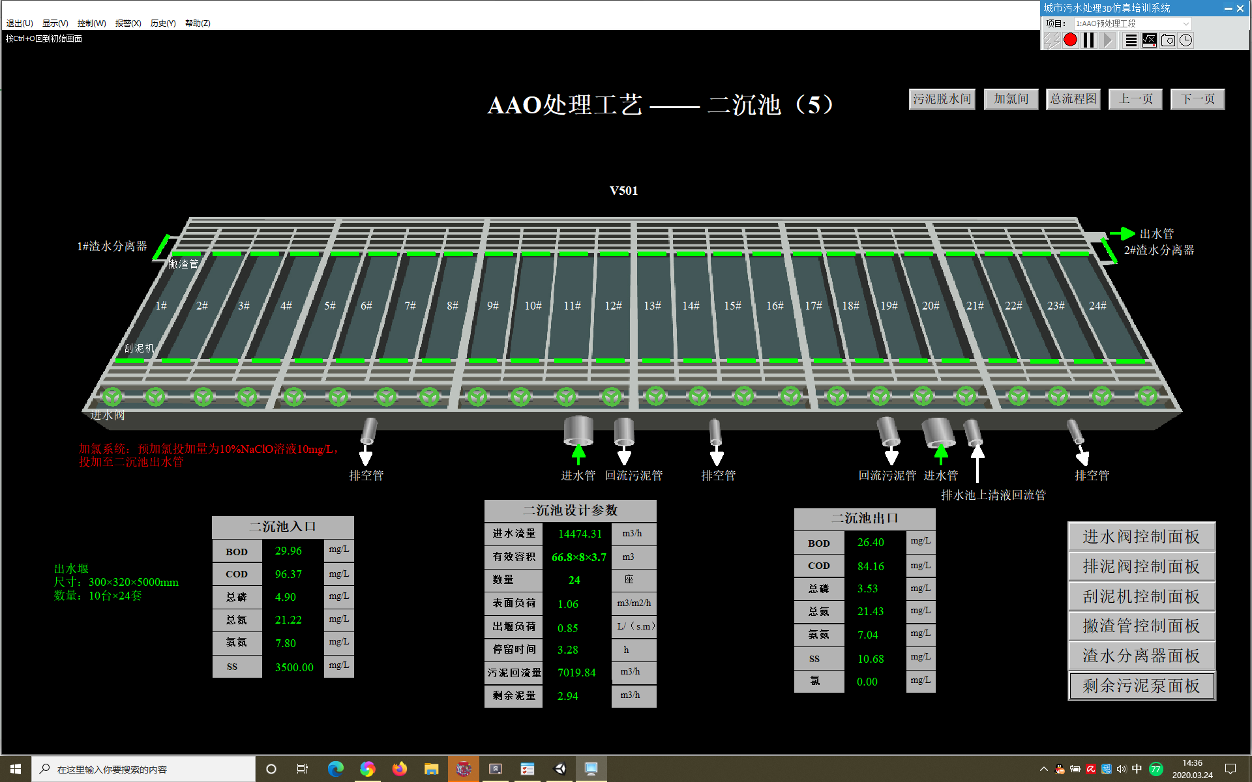Click the lightning bolt icon
Image resolution: width=1252 pixels, height=782 pixels.
coord(1051,40)
